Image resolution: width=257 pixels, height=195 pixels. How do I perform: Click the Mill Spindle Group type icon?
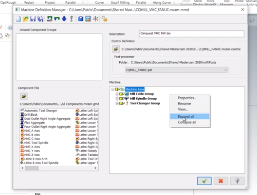[x=127, y=99]
